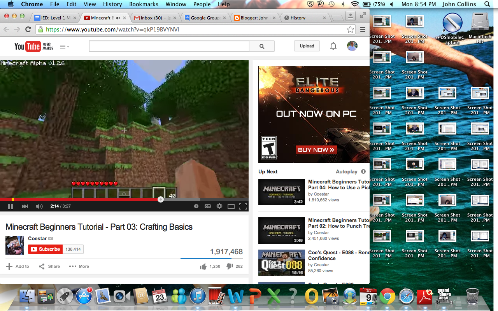498x311 pixels.
Task: Toggle closed captions on the player
Action: 208,206
